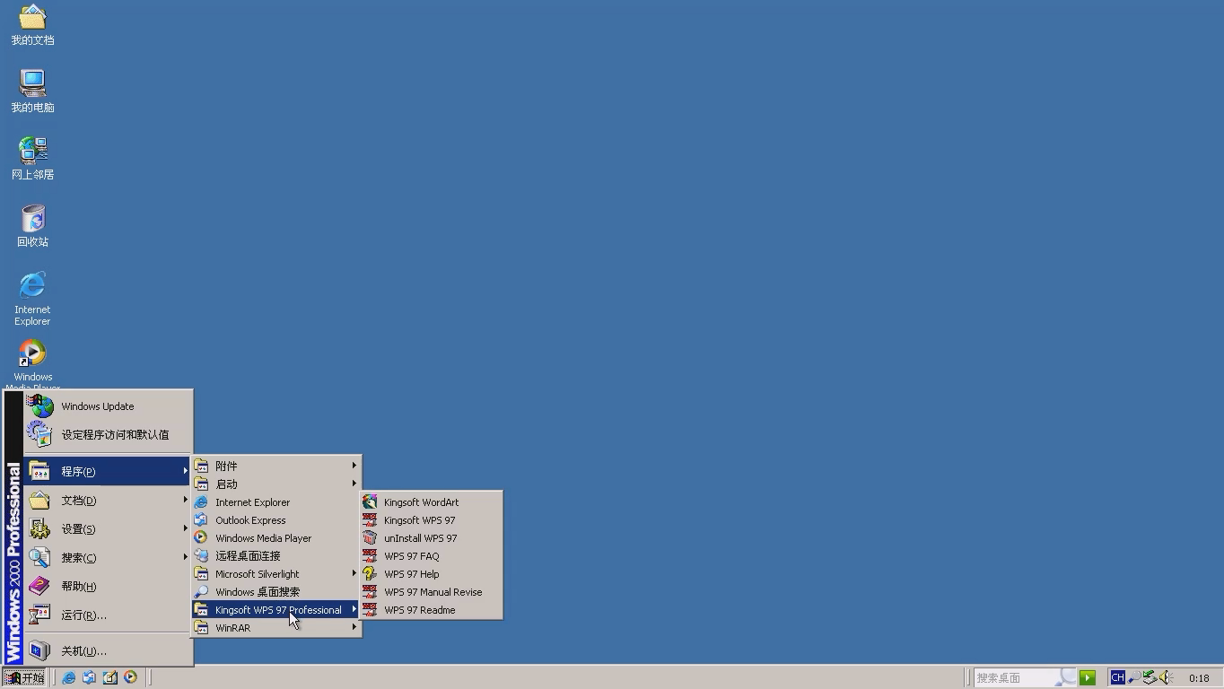Click the CH language indicator in the tray
This screenshot has height=689, width=1224.
pyautogui.click(x=1117, y=677)
